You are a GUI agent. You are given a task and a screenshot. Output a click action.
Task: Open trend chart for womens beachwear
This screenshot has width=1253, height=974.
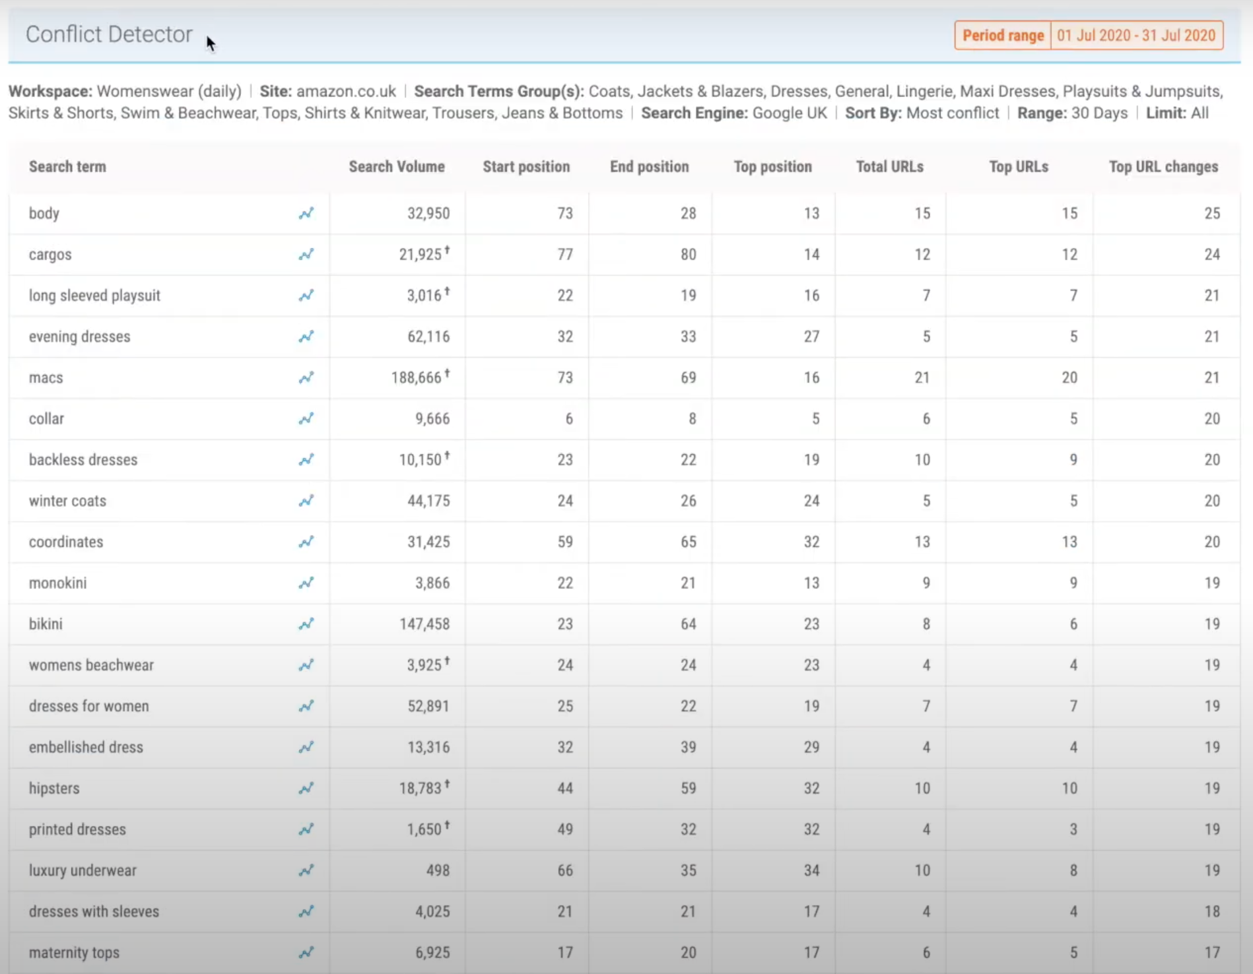pos(306,665)
